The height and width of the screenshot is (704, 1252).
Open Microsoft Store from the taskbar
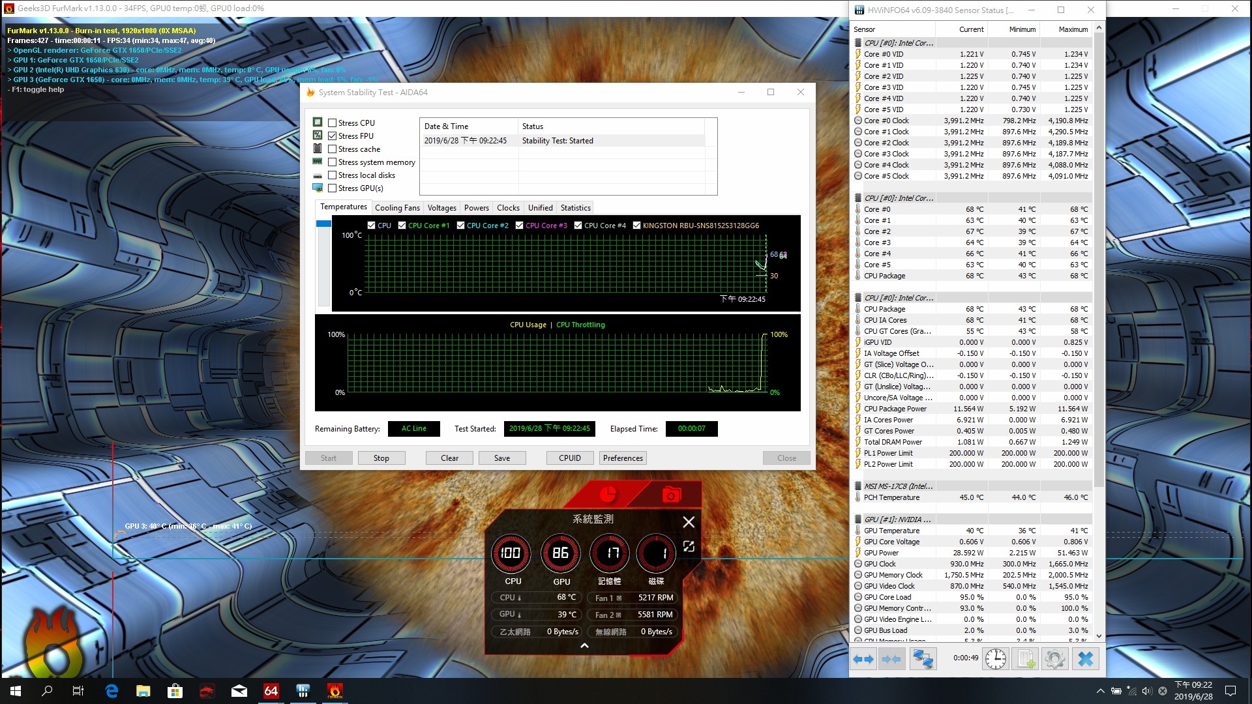[175, 691]
